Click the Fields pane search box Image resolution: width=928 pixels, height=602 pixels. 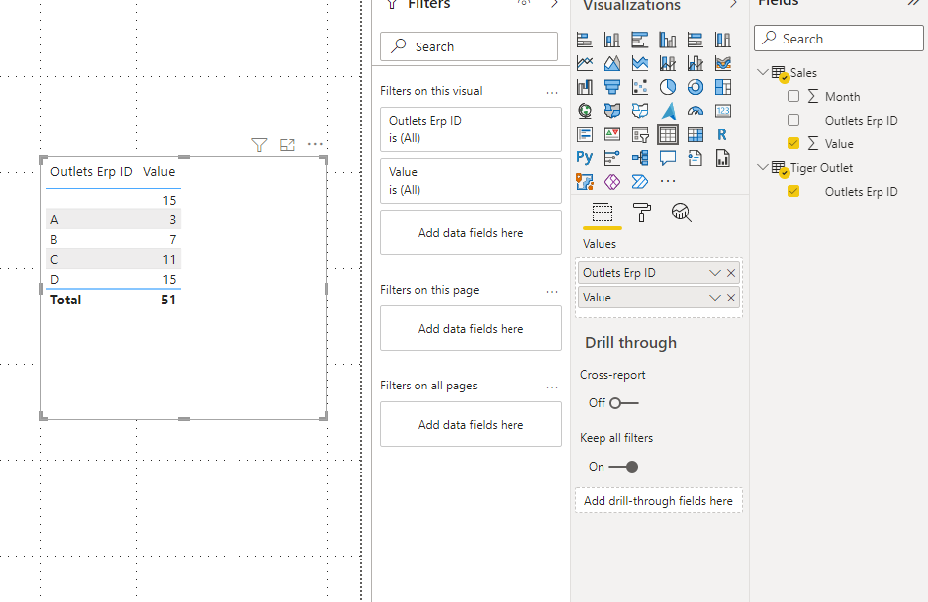(839, 39)
